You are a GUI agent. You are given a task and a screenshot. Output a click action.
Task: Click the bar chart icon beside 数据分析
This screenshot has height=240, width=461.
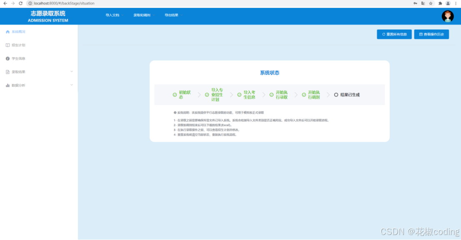pos(8,85)
